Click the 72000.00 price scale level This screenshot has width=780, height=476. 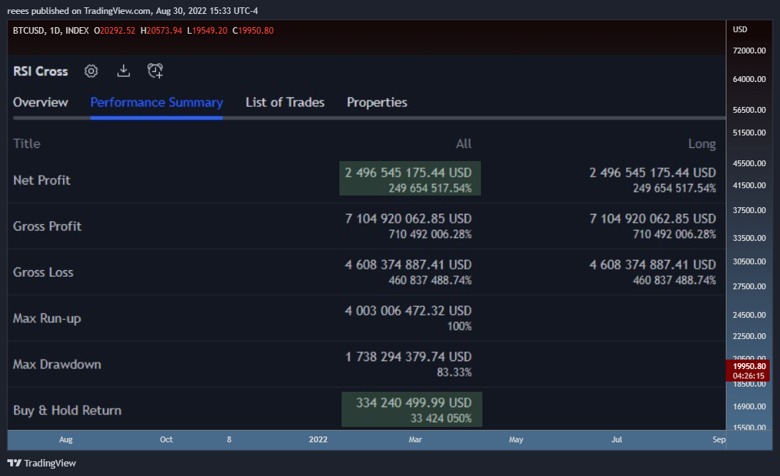749,51
